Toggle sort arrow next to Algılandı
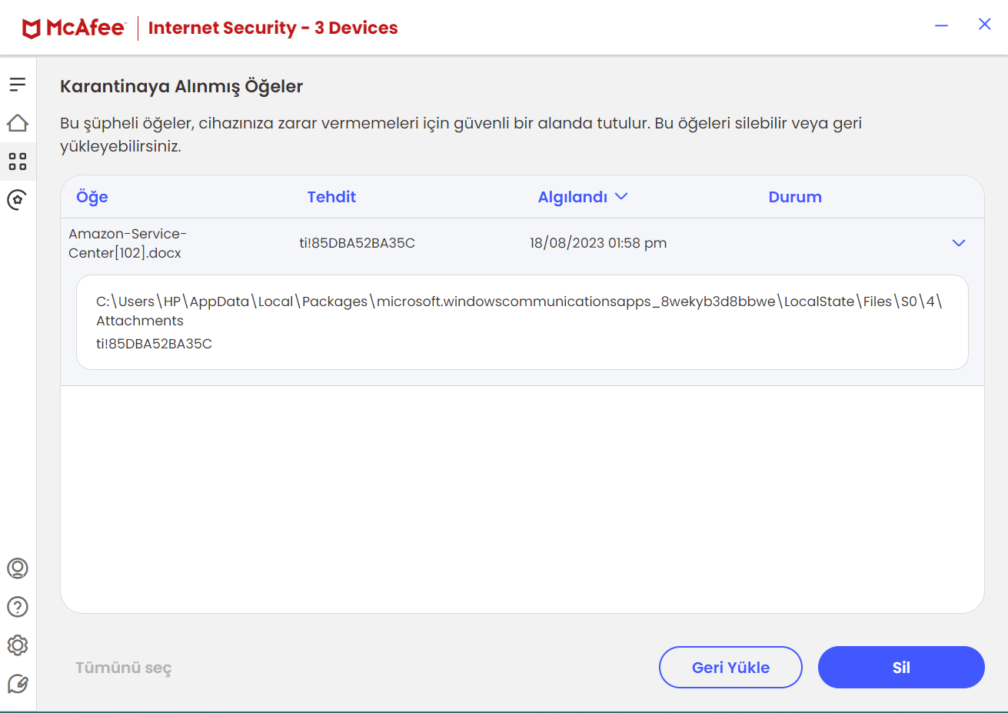This screenshot has width=1008, height=713. coord(622,197)
